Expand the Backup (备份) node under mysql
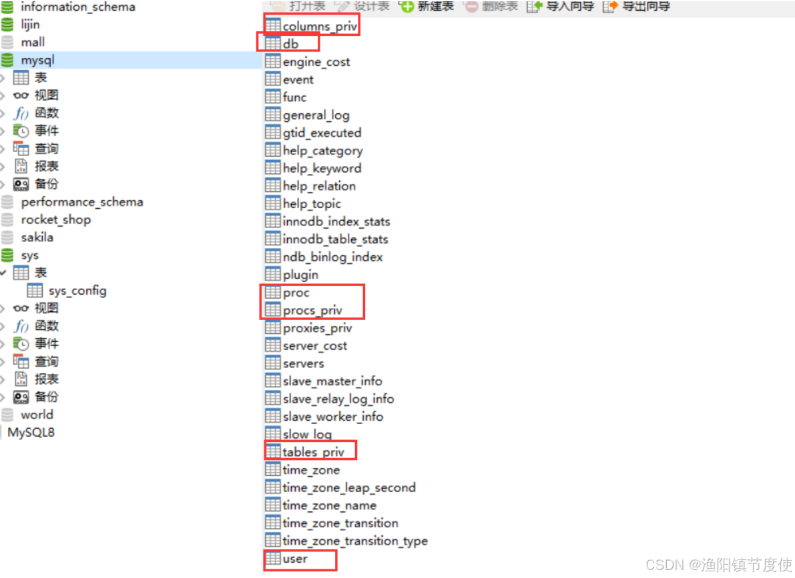Viewport: 795px width, 578px height. pos(3,185)
